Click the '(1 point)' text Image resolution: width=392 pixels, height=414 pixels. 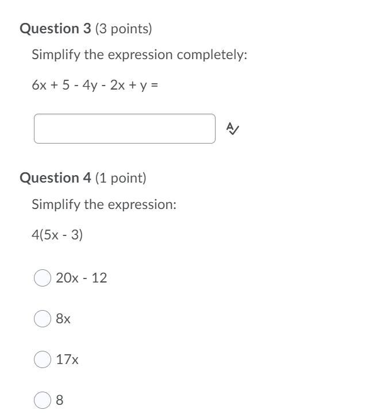click(x=121, y=178)
